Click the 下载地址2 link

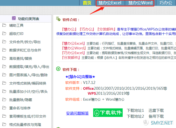tap(135, 116)
